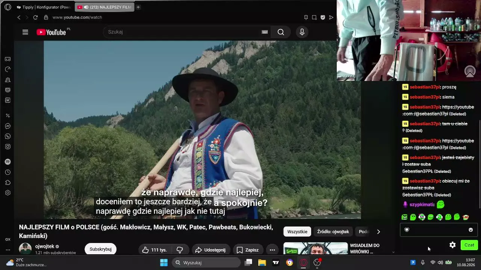481x270 pixels.
Task: Open extensions cube icon in sidebar
Action: click(8, 183)
